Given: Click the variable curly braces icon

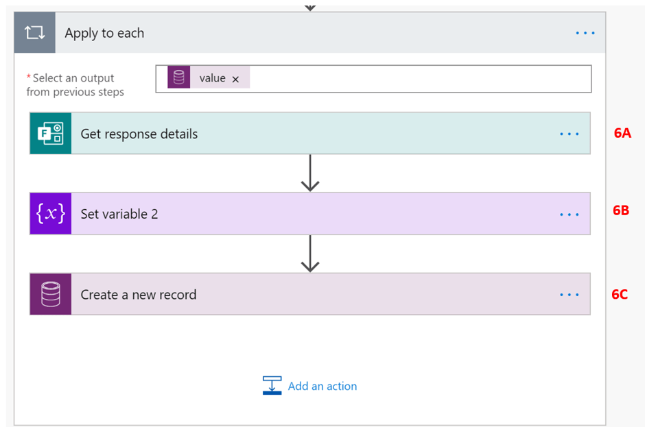Looking at the screenshot, I should coord(51,214).
